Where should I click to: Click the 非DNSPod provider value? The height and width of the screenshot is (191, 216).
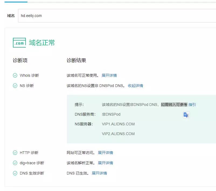[111, 114]
